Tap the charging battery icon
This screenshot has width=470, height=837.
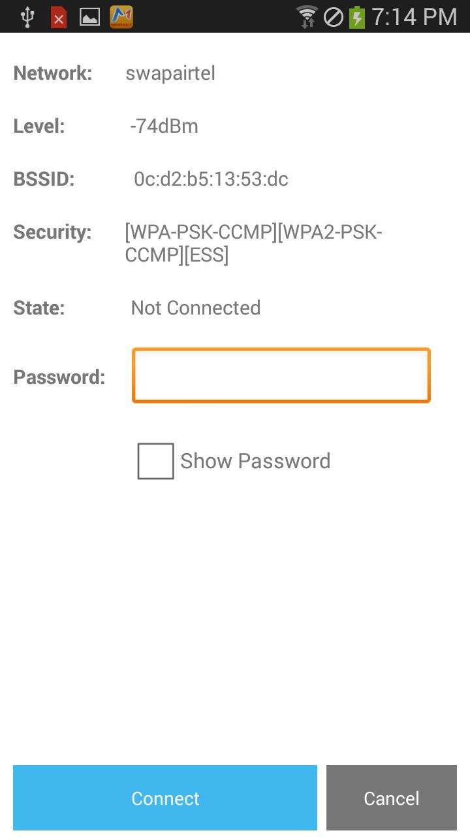click(x=357, y=17)
